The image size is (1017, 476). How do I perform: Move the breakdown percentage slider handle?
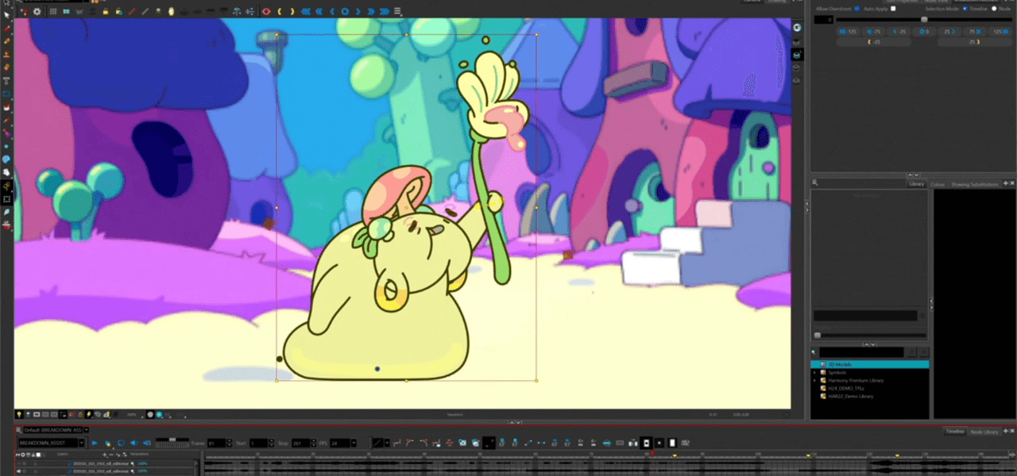pos(923,19)
